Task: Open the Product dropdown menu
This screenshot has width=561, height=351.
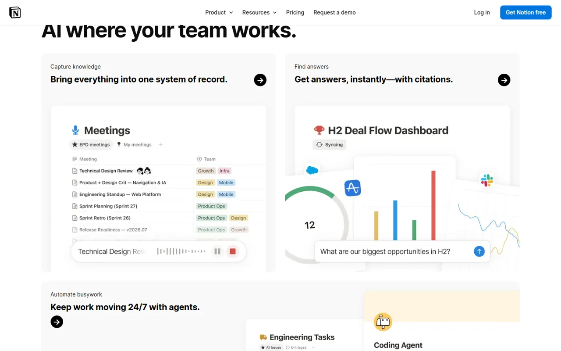Action: 219,12
